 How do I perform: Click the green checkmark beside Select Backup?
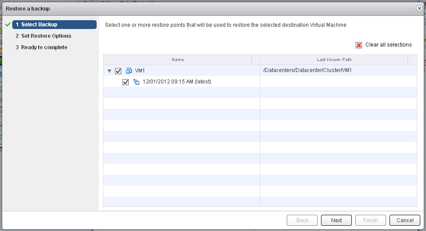pos(8,25)
